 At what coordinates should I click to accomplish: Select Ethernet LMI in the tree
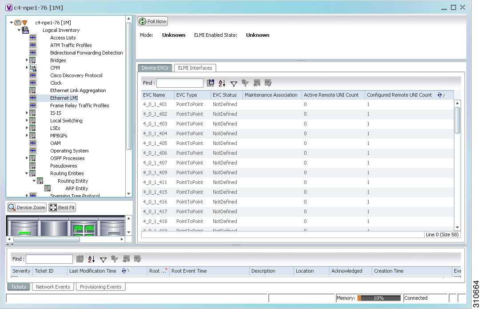pos(64,98)
